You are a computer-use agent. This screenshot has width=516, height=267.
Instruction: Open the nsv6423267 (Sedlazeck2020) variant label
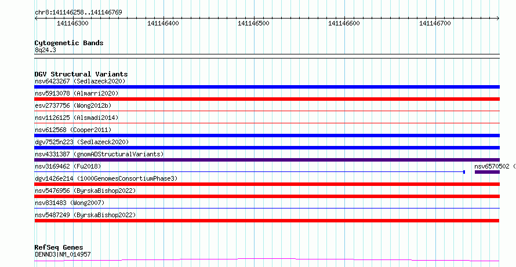80,81
